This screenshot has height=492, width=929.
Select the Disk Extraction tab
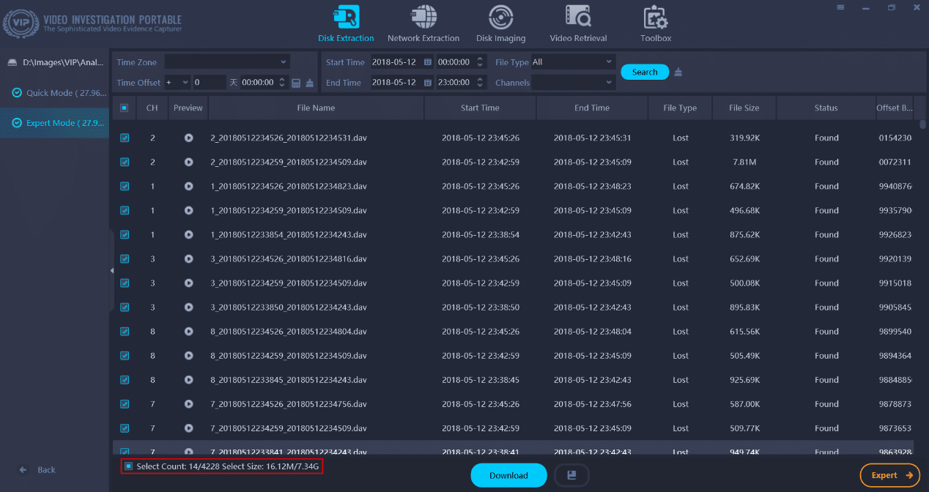tap(346, 24)
